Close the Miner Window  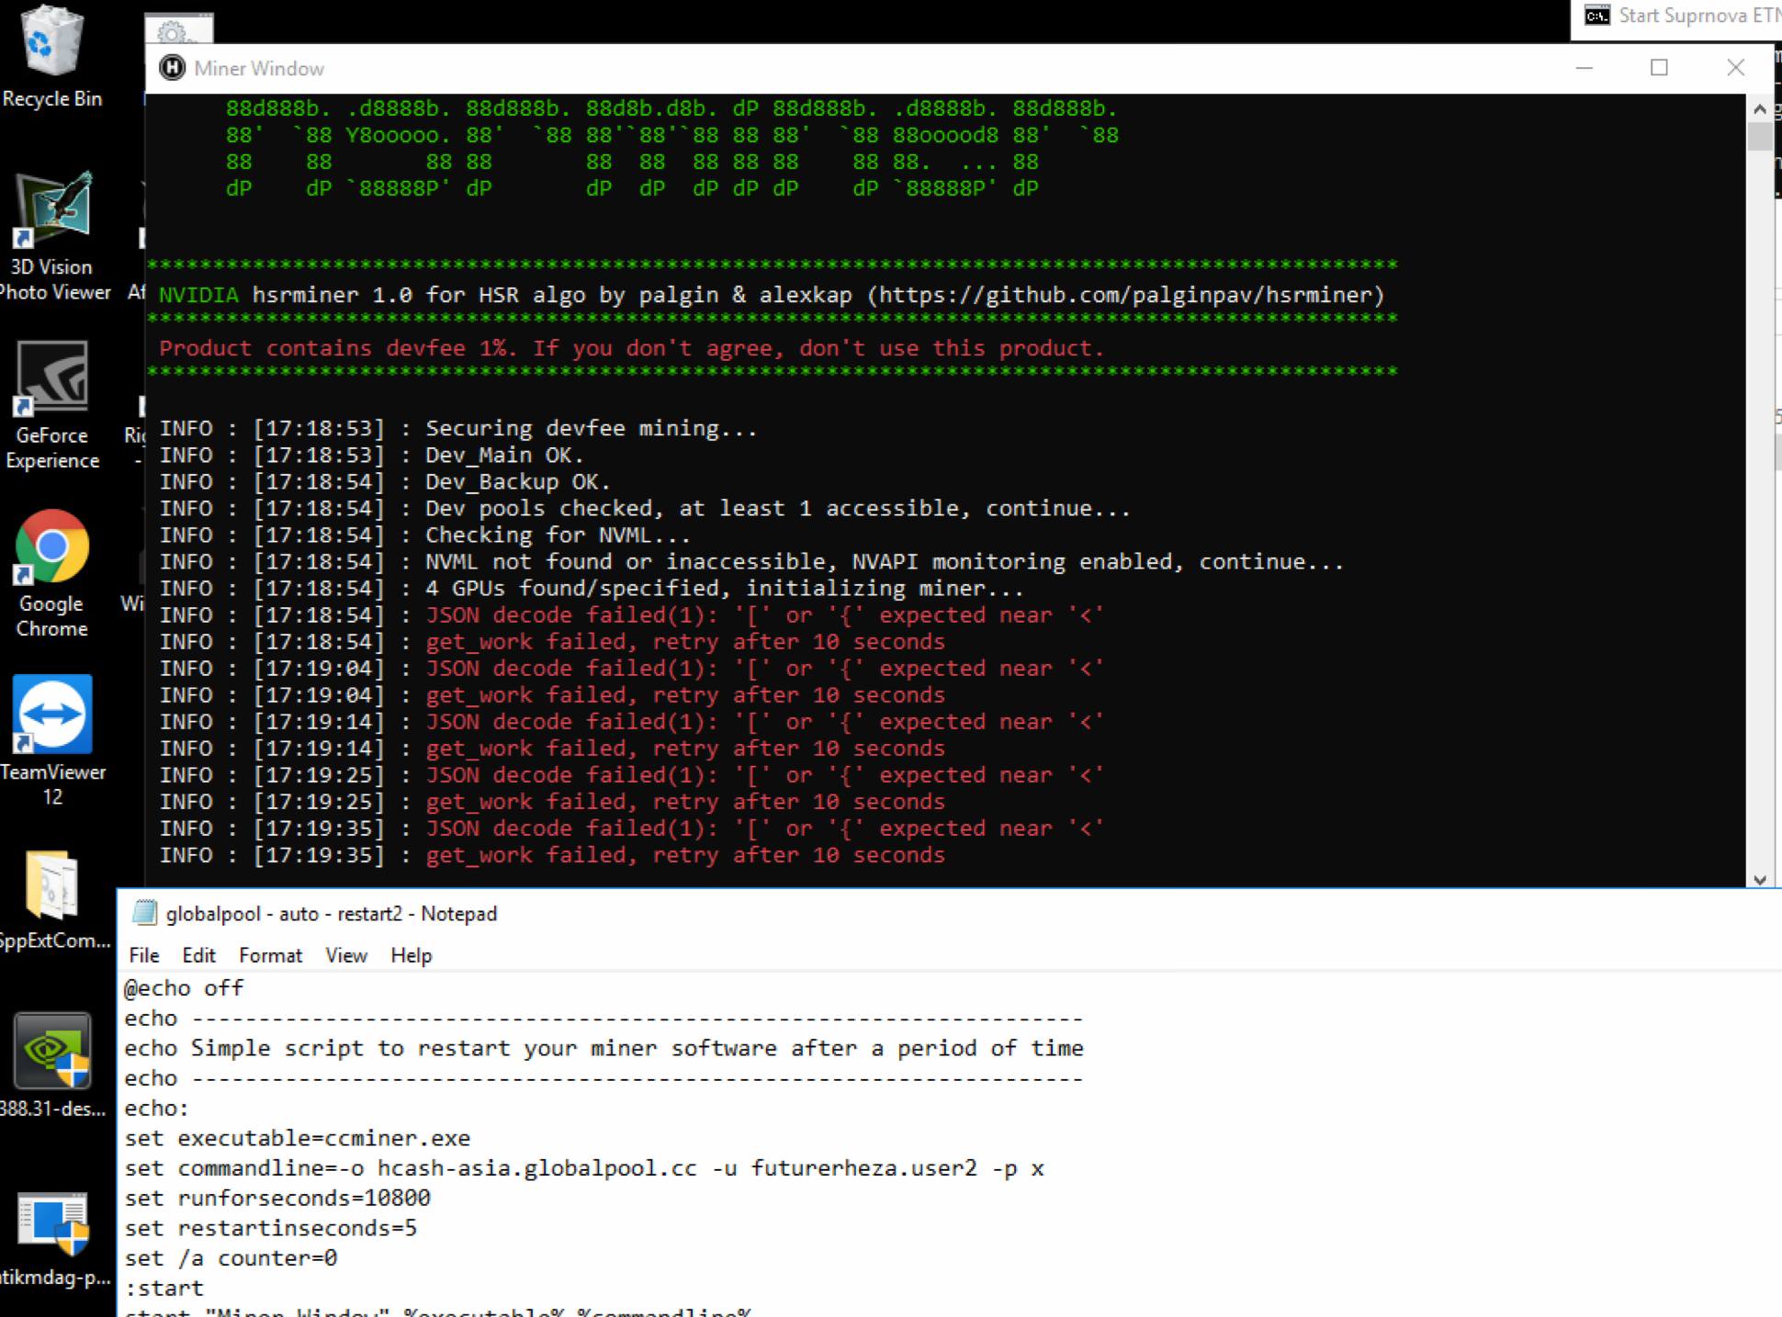point(1735,68)
